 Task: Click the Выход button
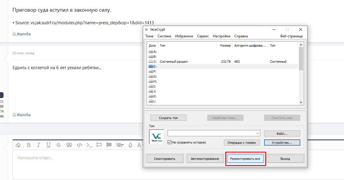(285, 159)
